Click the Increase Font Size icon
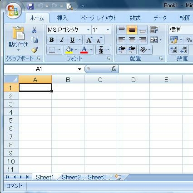Screen dimensions: 193x193 pyautogui.click(x=89, y=40)
